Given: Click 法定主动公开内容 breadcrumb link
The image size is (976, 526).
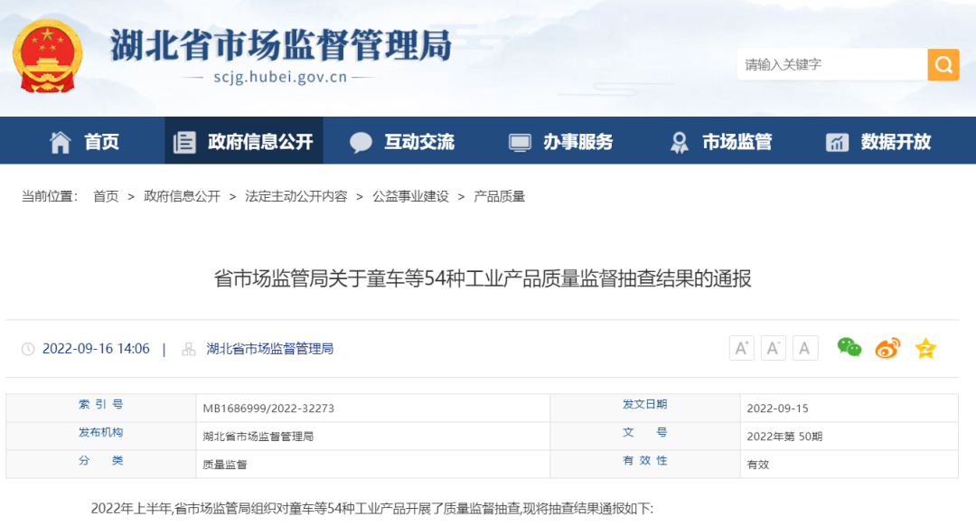Looking at the screenshot, I should (x=296, y=196).
